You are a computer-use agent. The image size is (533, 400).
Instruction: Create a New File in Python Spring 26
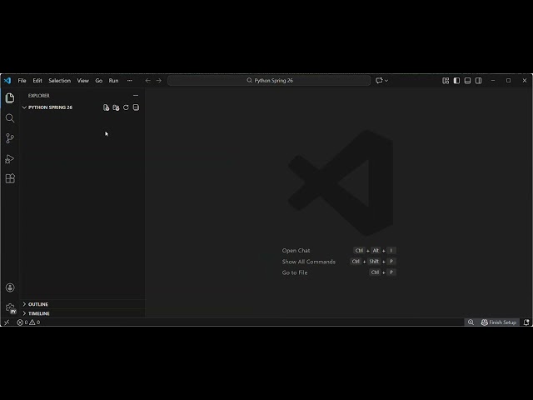[106, 107]
